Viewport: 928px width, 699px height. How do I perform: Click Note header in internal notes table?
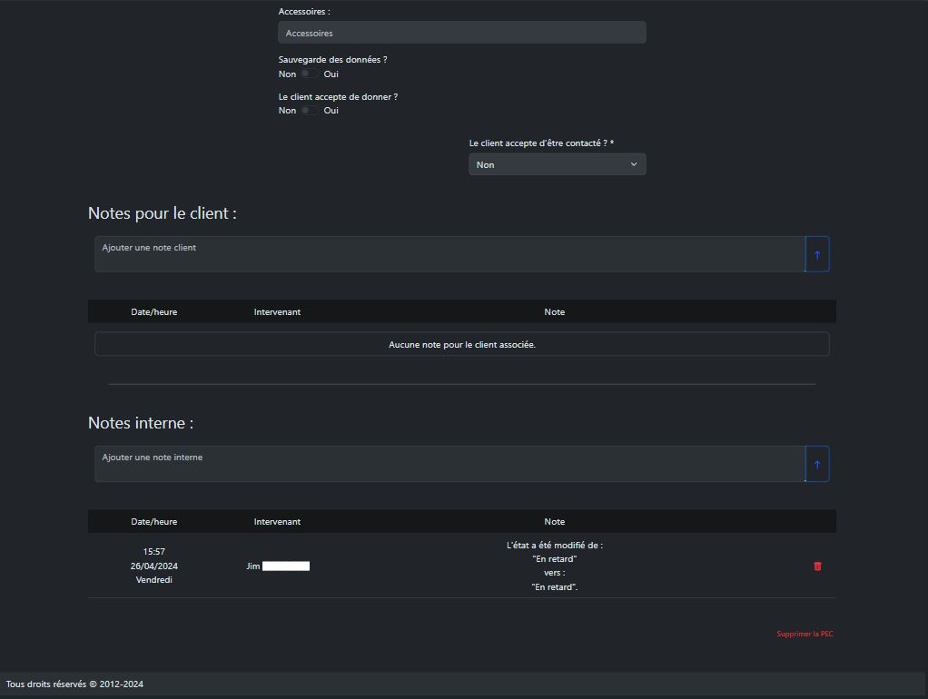[554, 521]
